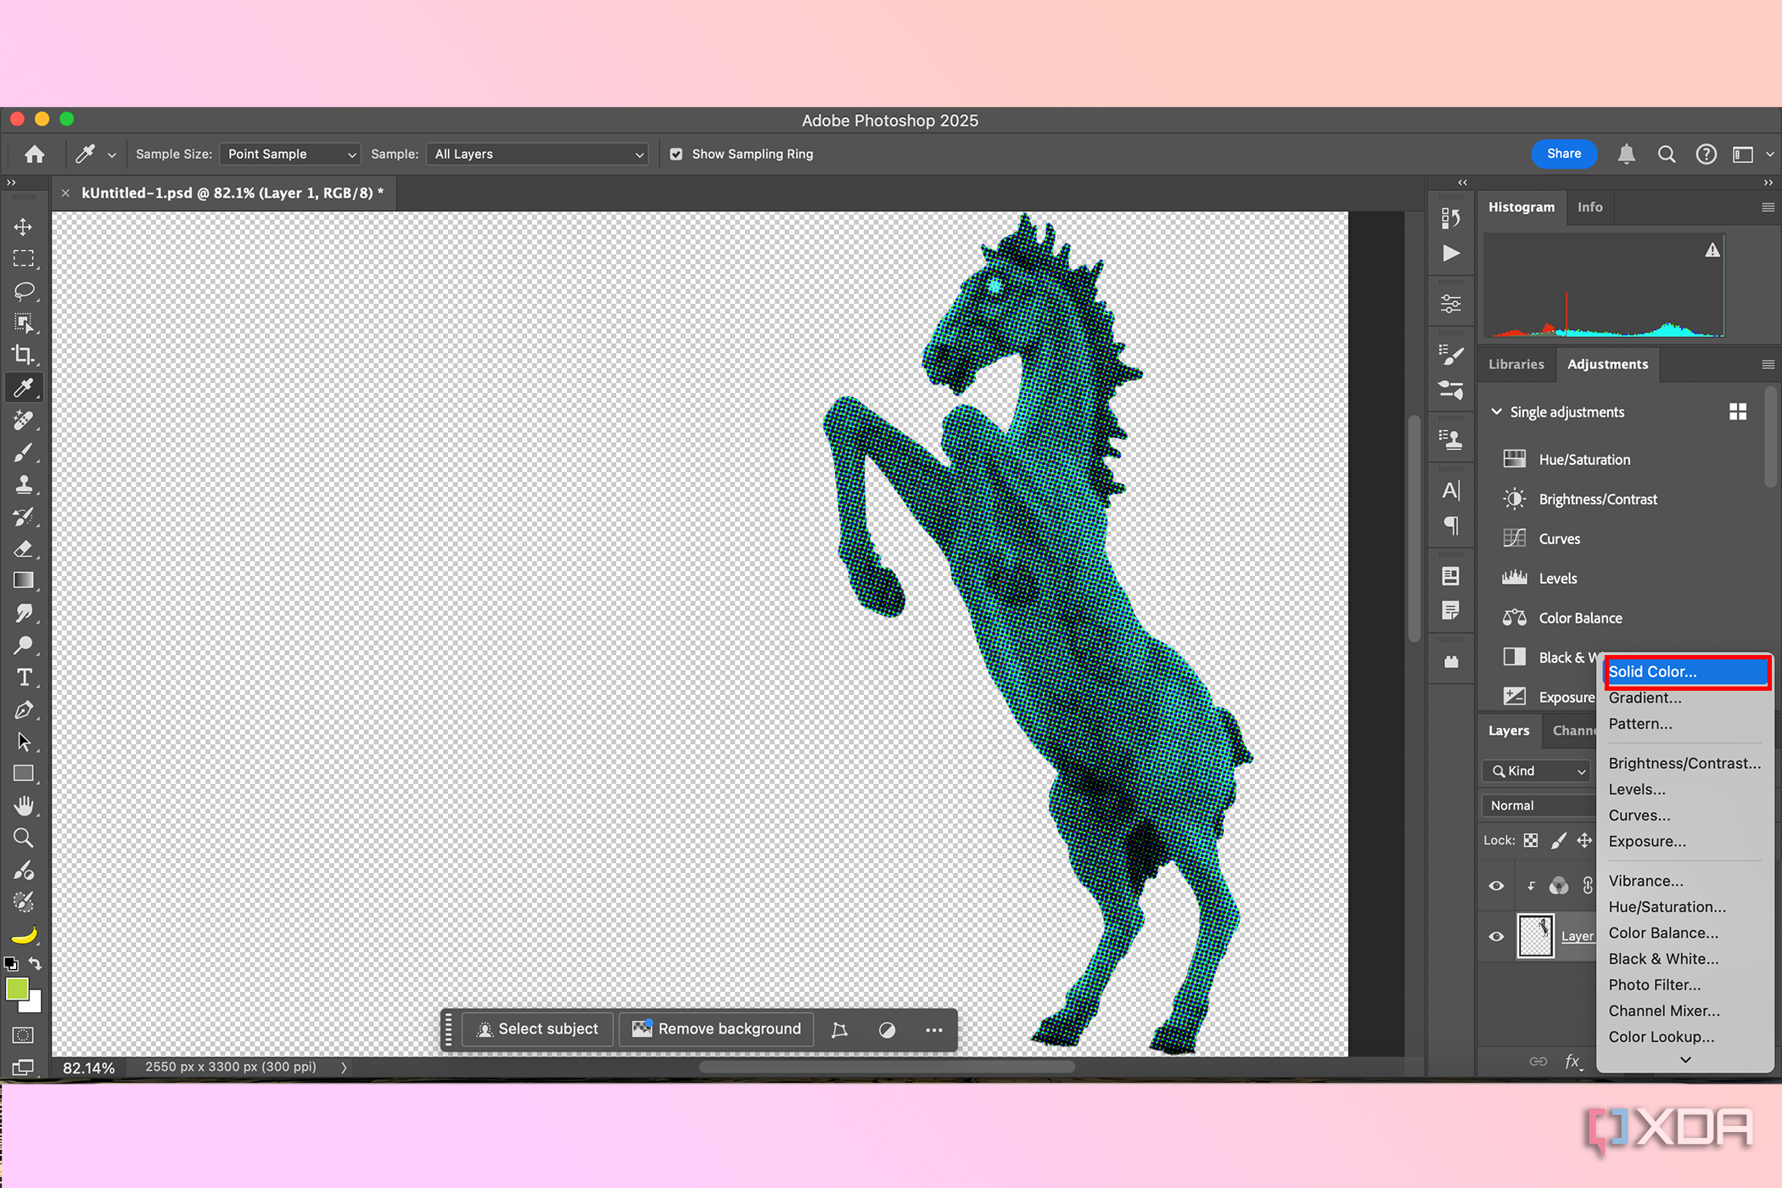Select the Move tool

click(x=24, y=227)
